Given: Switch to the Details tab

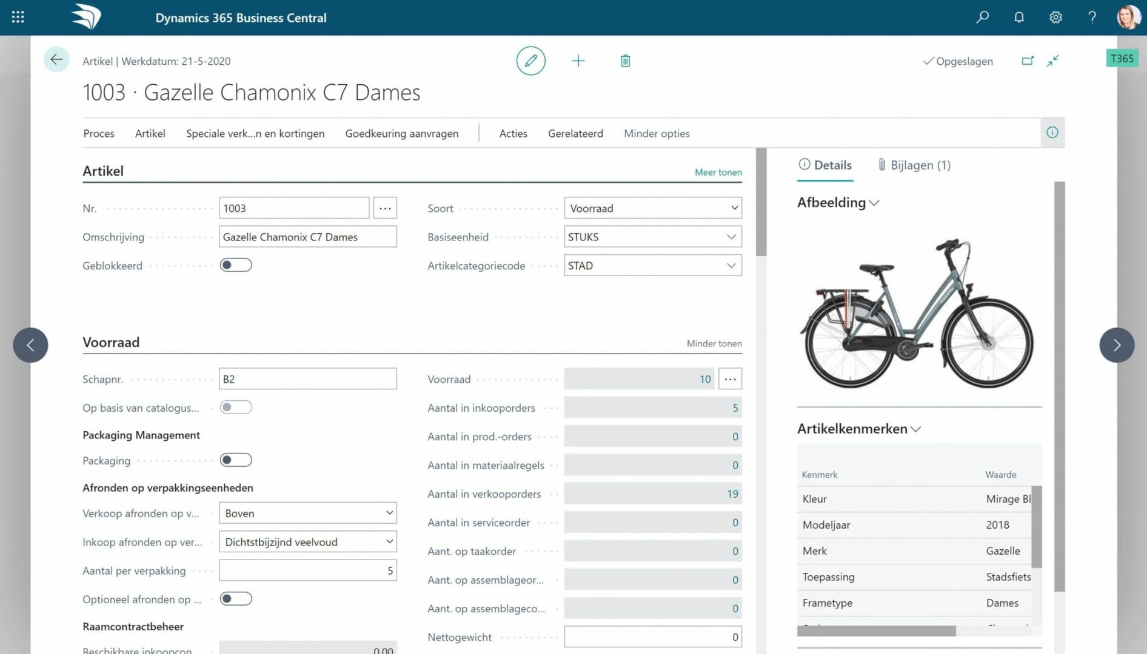Looking at the screenshot, I should pos(825,165).
